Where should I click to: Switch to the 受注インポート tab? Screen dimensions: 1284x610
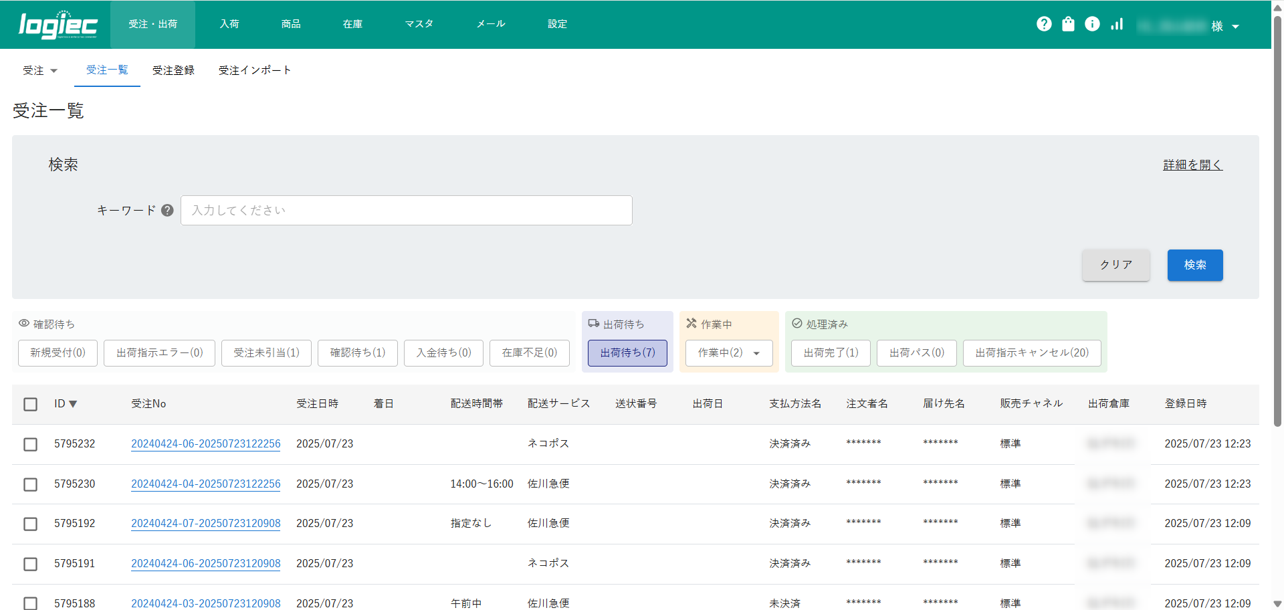254,70
